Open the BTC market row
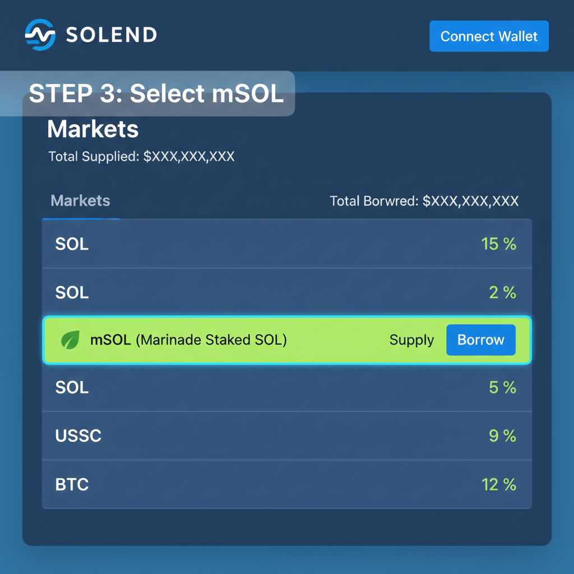The image size is (574, 574). [x=168, y=484]
